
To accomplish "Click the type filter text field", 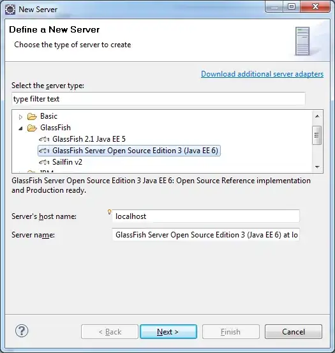I will pos(158,99).
